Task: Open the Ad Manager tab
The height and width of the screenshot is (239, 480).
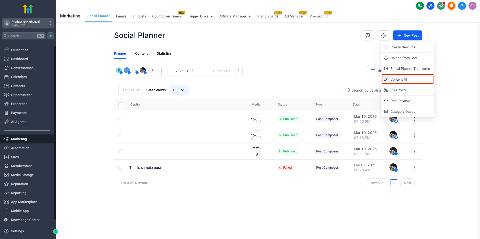Action: point(294,16)
